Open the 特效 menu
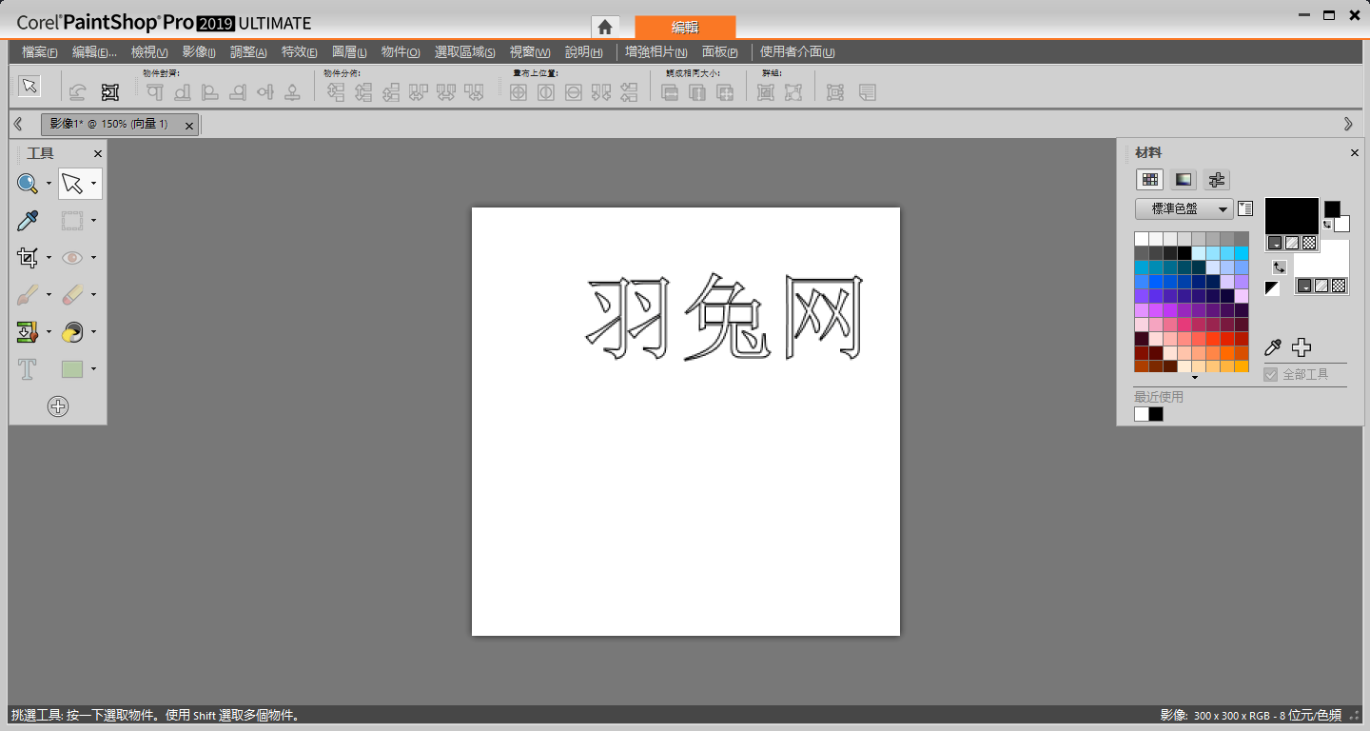Viewport: 1370px width, 731px height. (x=299, y=52)
